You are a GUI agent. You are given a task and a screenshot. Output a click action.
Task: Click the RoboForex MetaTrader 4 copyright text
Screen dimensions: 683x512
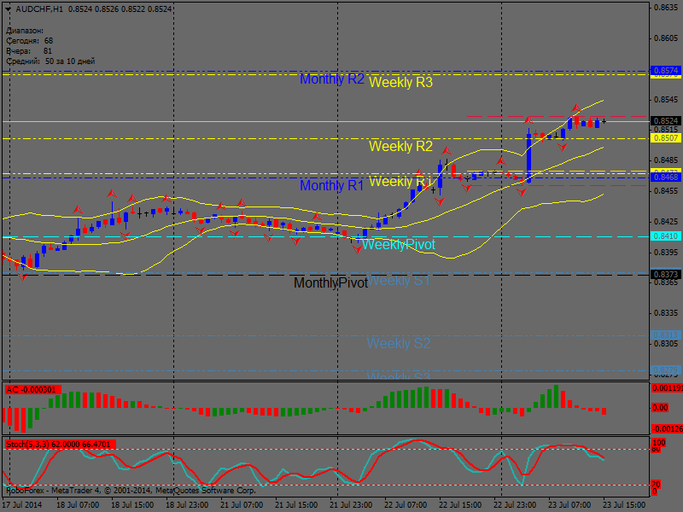tap(131, 491)
